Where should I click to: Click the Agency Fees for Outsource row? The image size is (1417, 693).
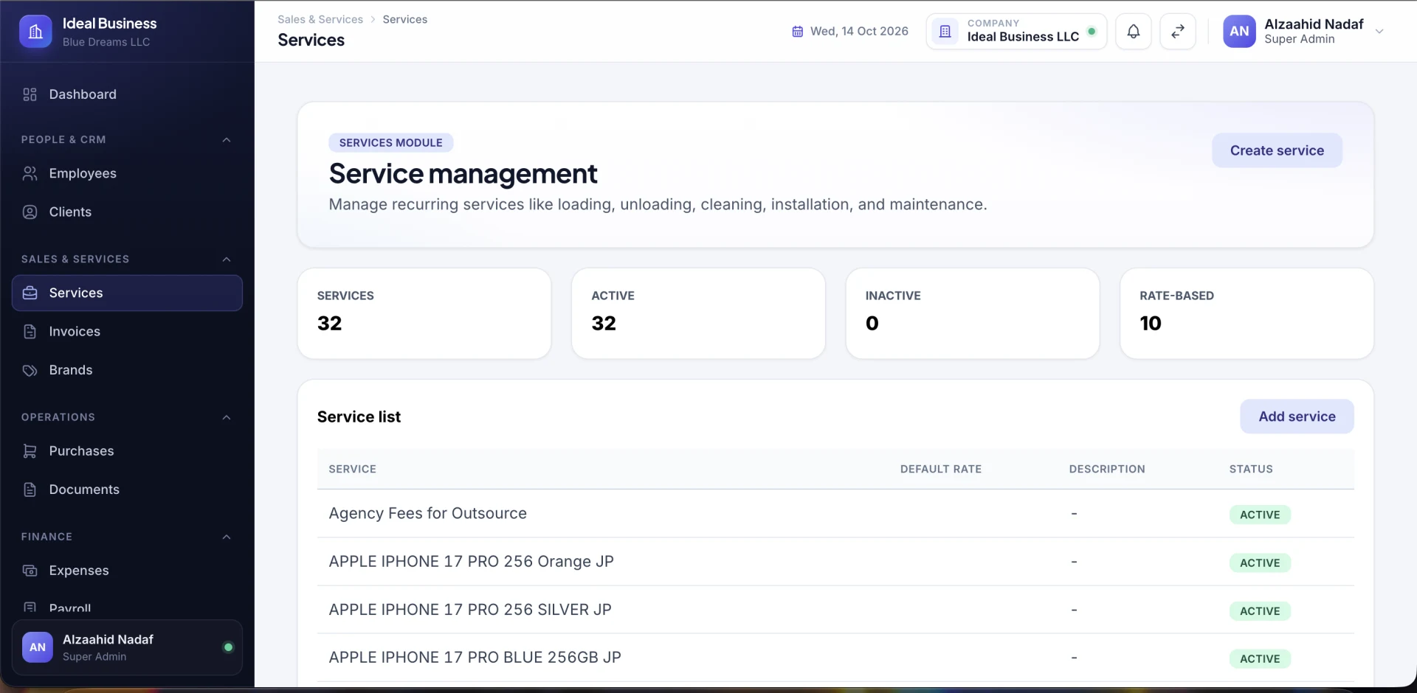tap(835, 514)
